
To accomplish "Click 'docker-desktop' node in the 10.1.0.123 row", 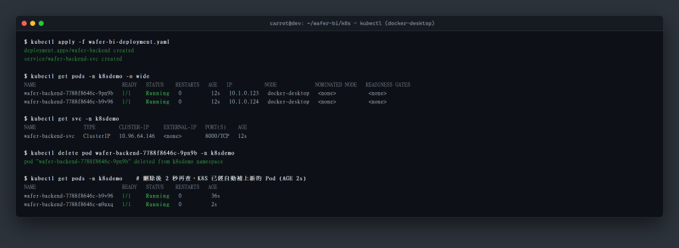I will click(x=288, y=93).
